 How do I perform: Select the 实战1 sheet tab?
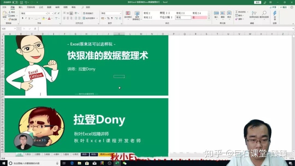[x=85, y=154]
